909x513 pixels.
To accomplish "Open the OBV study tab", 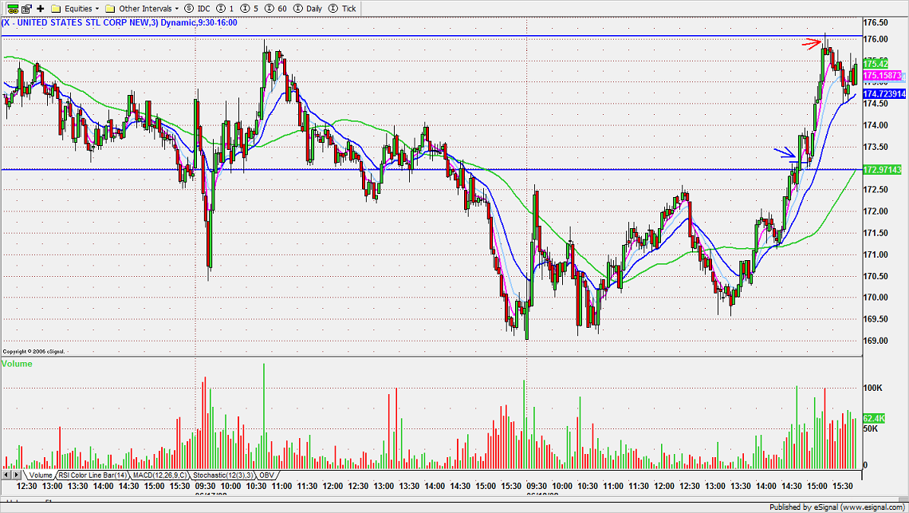I will click(x=266, y=476).
